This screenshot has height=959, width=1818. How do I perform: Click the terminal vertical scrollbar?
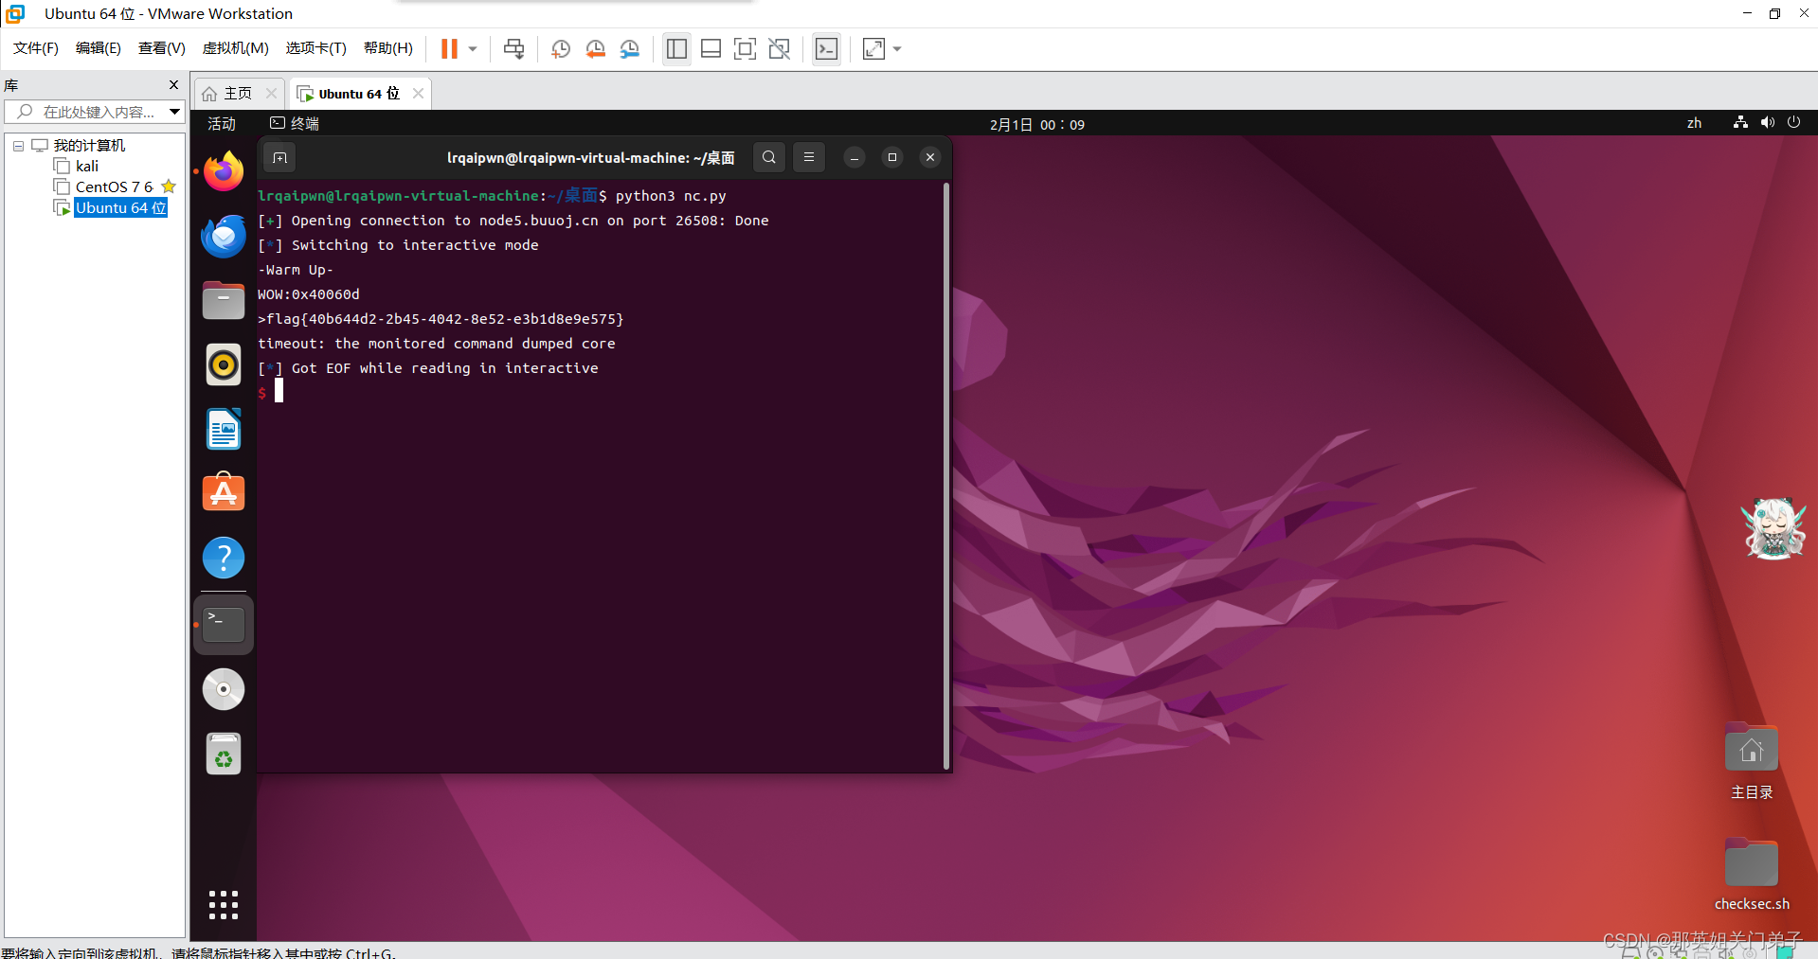tap(945, 475)
